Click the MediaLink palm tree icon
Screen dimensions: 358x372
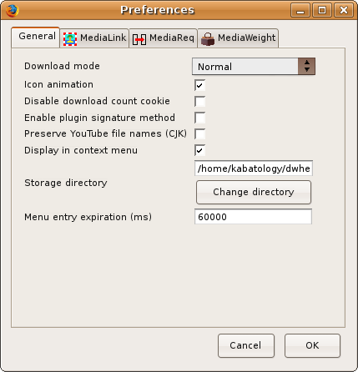click(70, 39)
